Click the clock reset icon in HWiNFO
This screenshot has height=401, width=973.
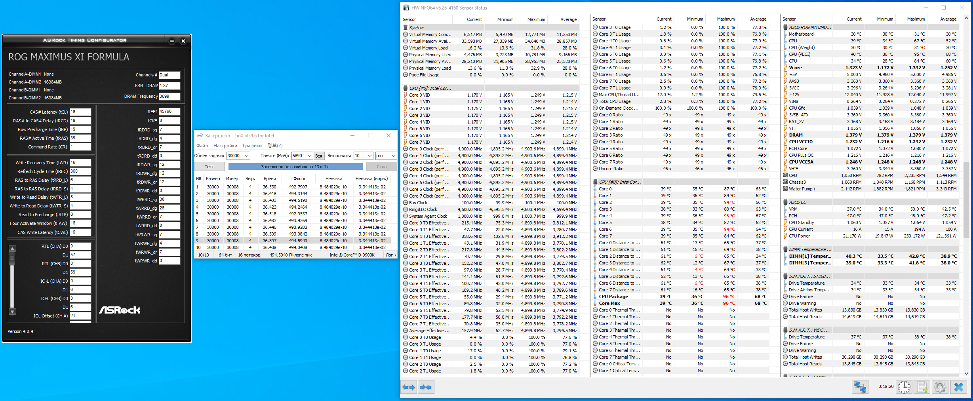point(904,387)
